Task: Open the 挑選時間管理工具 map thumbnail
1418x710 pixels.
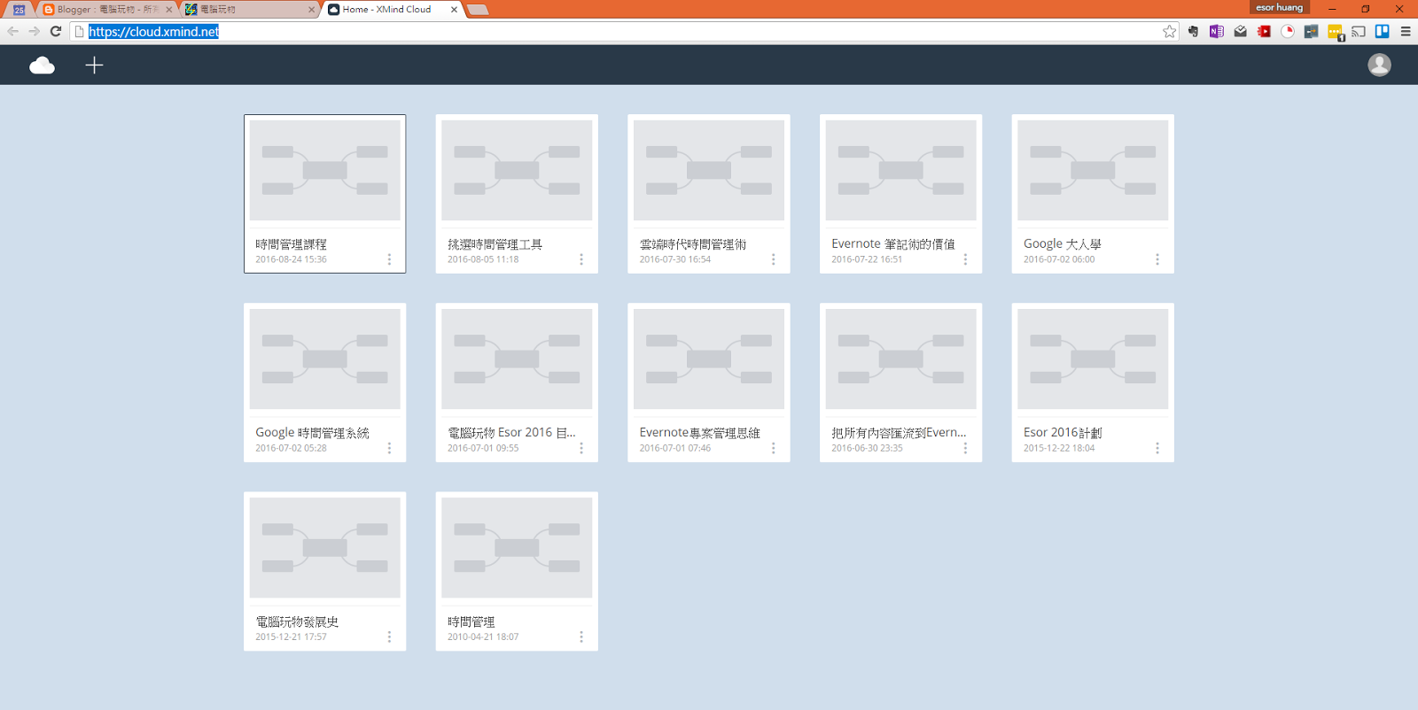Action: click(517, 170)
